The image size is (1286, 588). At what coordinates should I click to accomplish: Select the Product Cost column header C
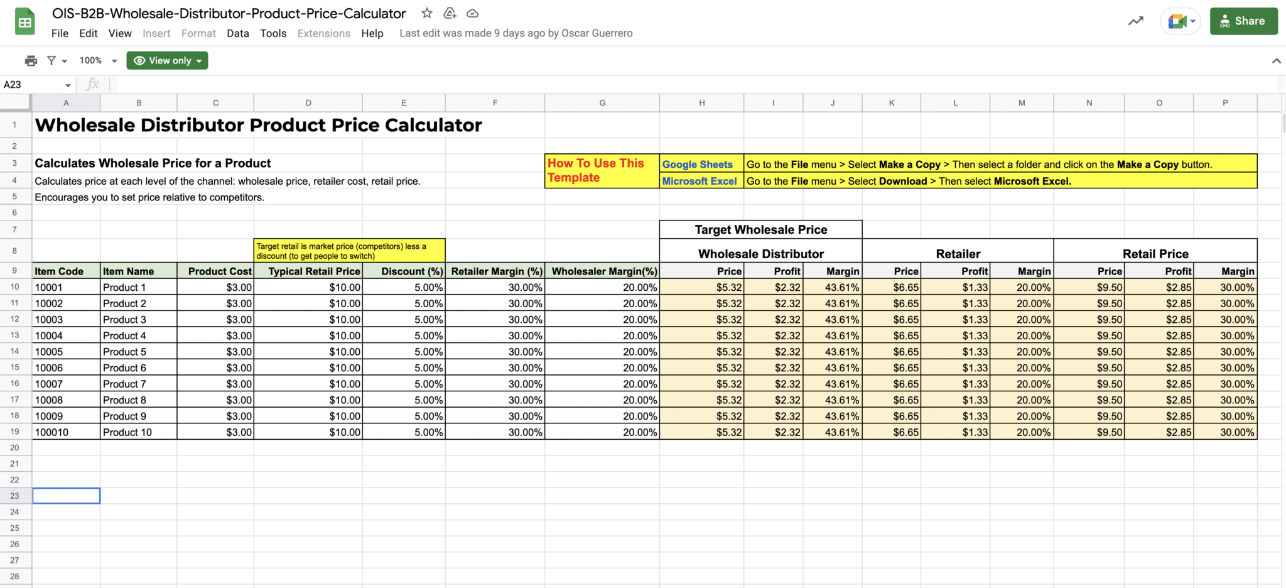tap(215, 102)
